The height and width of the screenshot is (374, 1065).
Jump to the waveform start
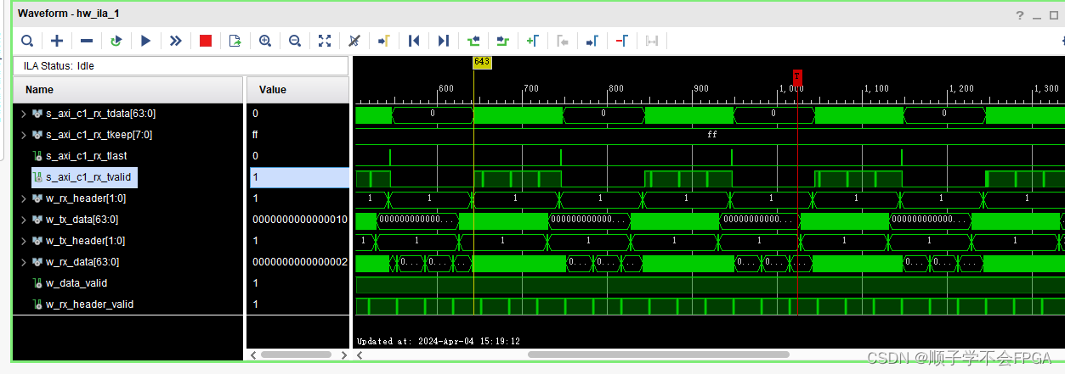(x=414, y=40)
